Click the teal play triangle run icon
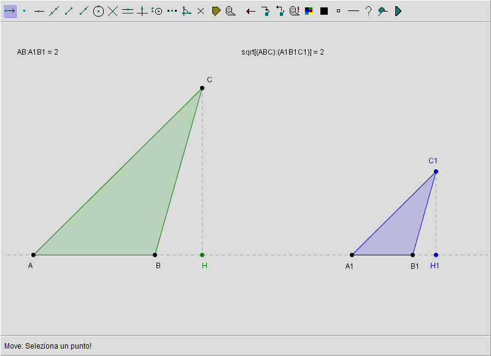 [x=398, y=11]
